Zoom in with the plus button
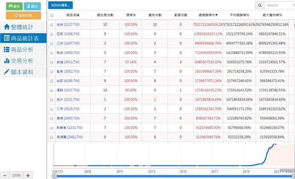The image size is (295, 179). tap(28, 175)
